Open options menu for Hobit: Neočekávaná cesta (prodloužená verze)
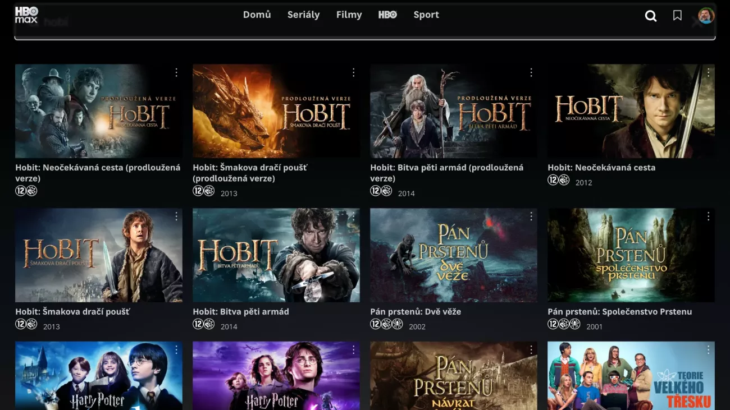Screen dimensions: 730x410 coord(176,73)
